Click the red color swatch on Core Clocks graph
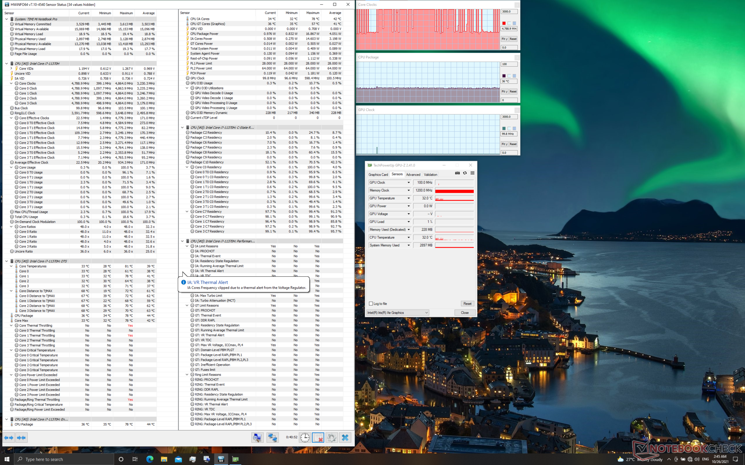The image size is (745, 465). tap(504, 23)
